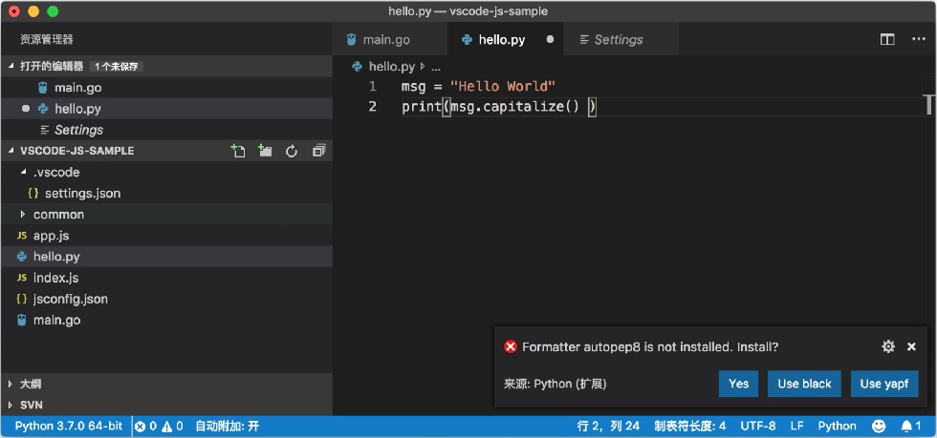Open the editor more actions ellipsis
The width and height of the screenshot is (937, 438).
(919, 39)
